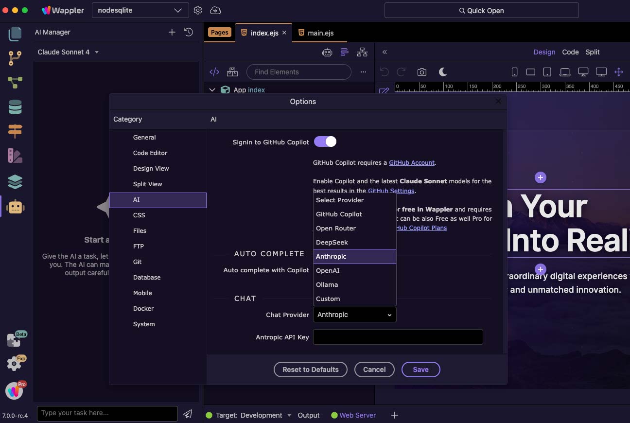Choose Ollama from provider list
This screenshot has width=630, height=423.
pos(354,284)
